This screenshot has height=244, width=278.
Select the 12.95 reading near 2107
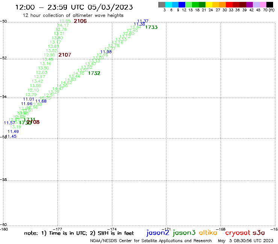click(50, 55)
